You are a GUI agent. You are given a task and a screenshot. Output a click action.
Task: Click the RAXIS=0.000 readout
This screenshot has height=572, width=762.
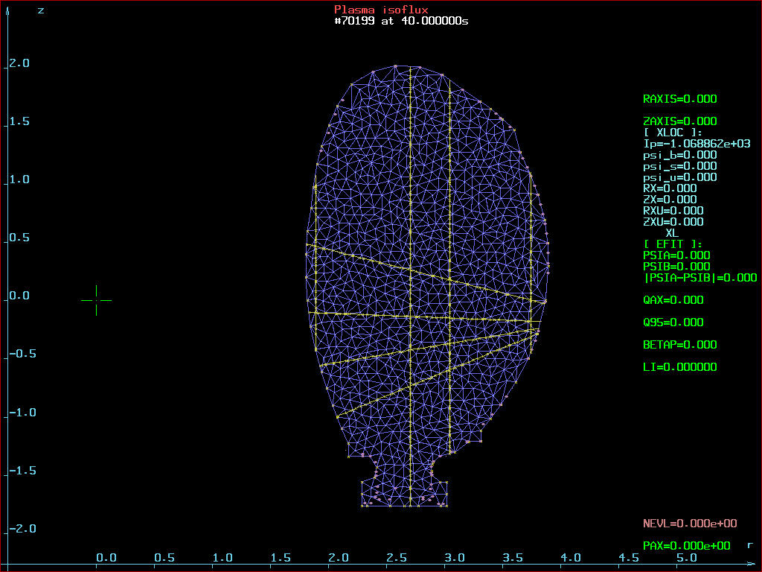pos(679,99)
